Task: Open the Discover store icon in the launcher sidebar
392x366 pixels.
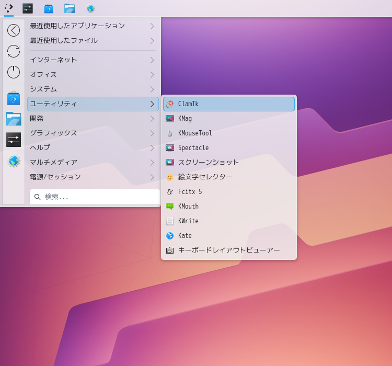Action: [14, 98]
